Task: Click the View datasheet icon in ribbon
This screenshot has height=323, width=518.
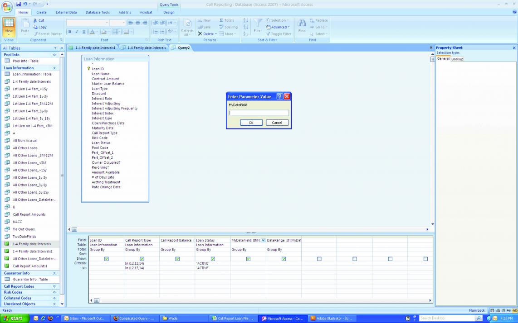Action: (9, 24)
